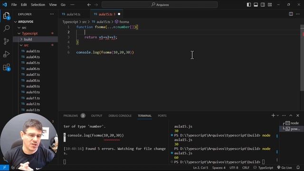Screen dimensions: 304x171
Task: Split the editor to the right
Action: tap(291, 14)
